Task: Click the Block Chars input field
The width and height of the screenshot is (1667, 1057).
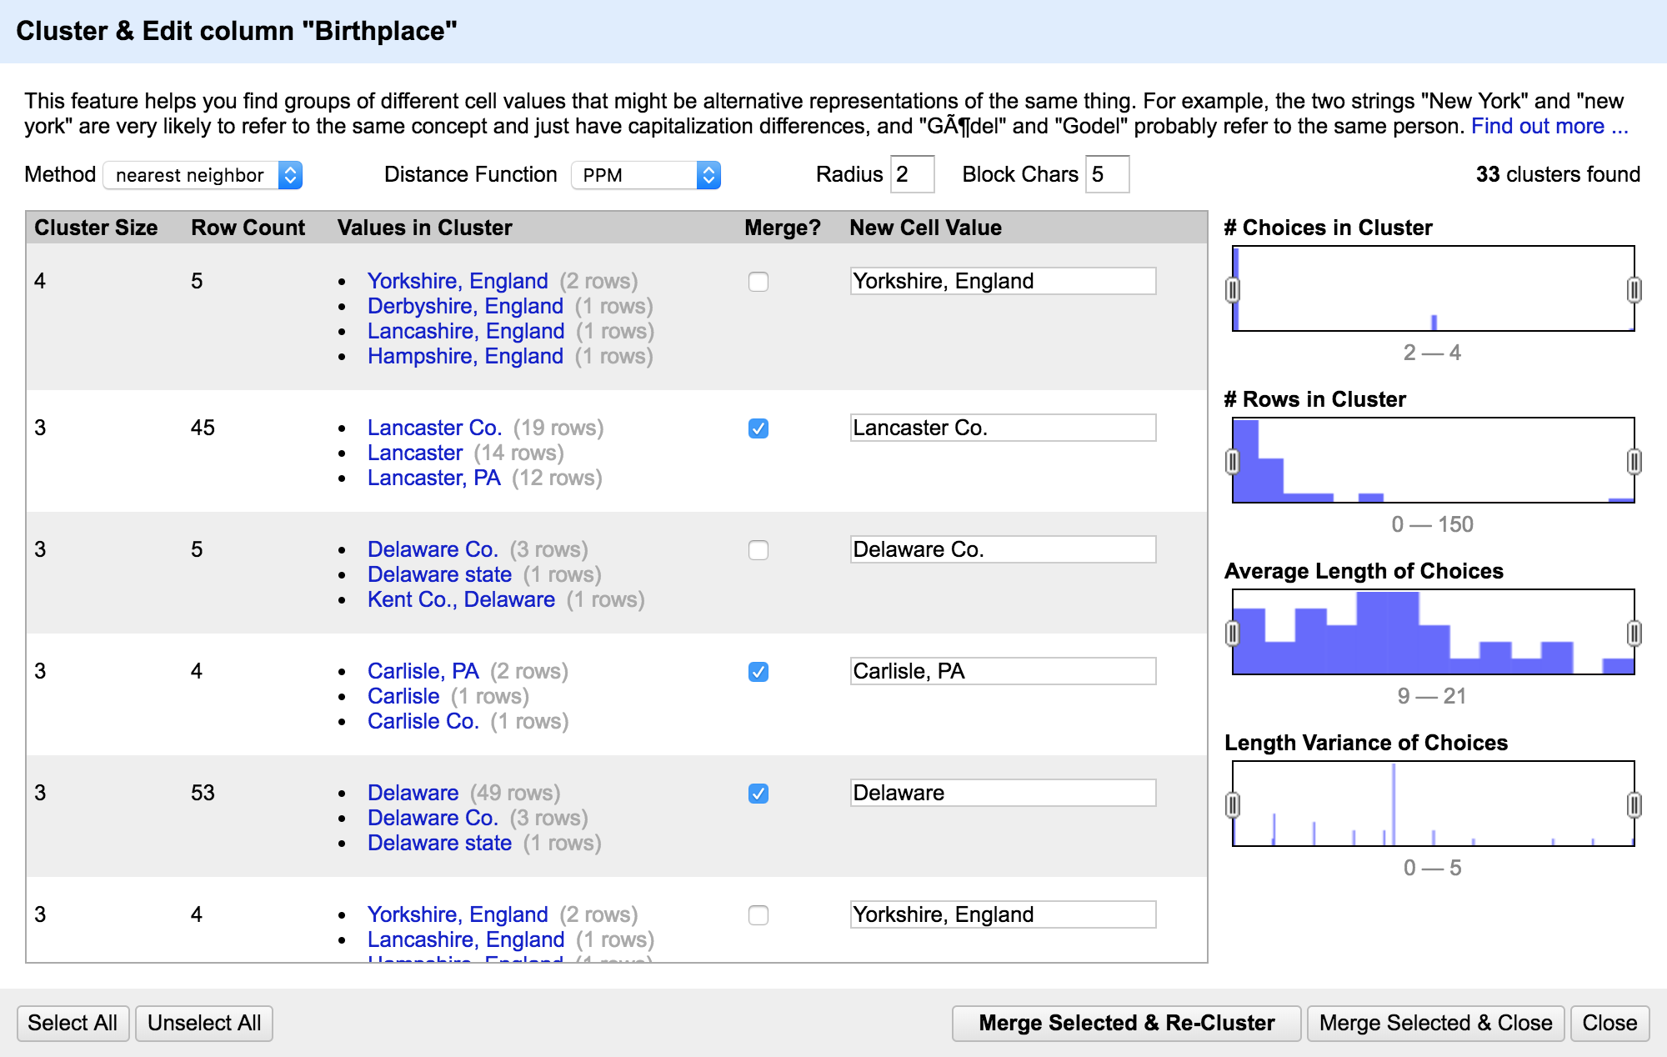Action: 1107,174
